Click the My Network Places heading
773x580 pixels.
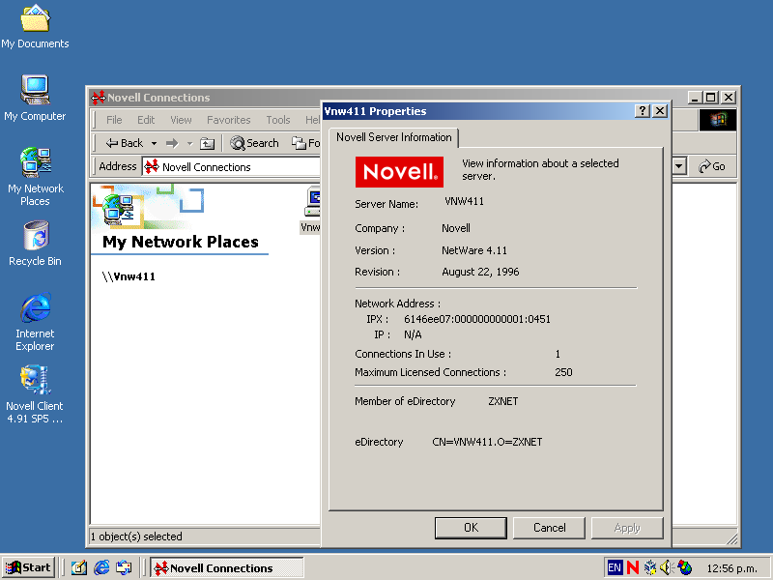tap(181, 242)
